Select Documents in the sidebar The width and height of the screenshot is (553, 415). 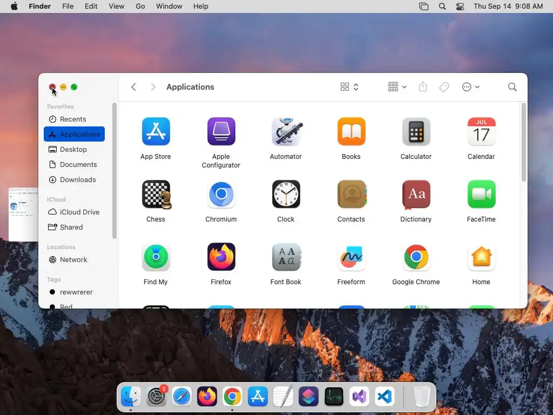pyautogui.click(x=74, y=164)
